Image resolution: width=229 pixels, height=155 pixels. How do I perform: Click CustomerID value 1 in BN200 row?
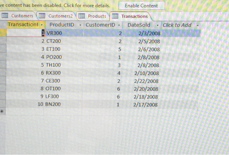coord(101,105)
